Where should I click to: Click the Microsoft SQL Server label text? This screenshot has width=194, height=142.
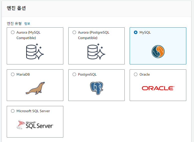pos(33,111)
